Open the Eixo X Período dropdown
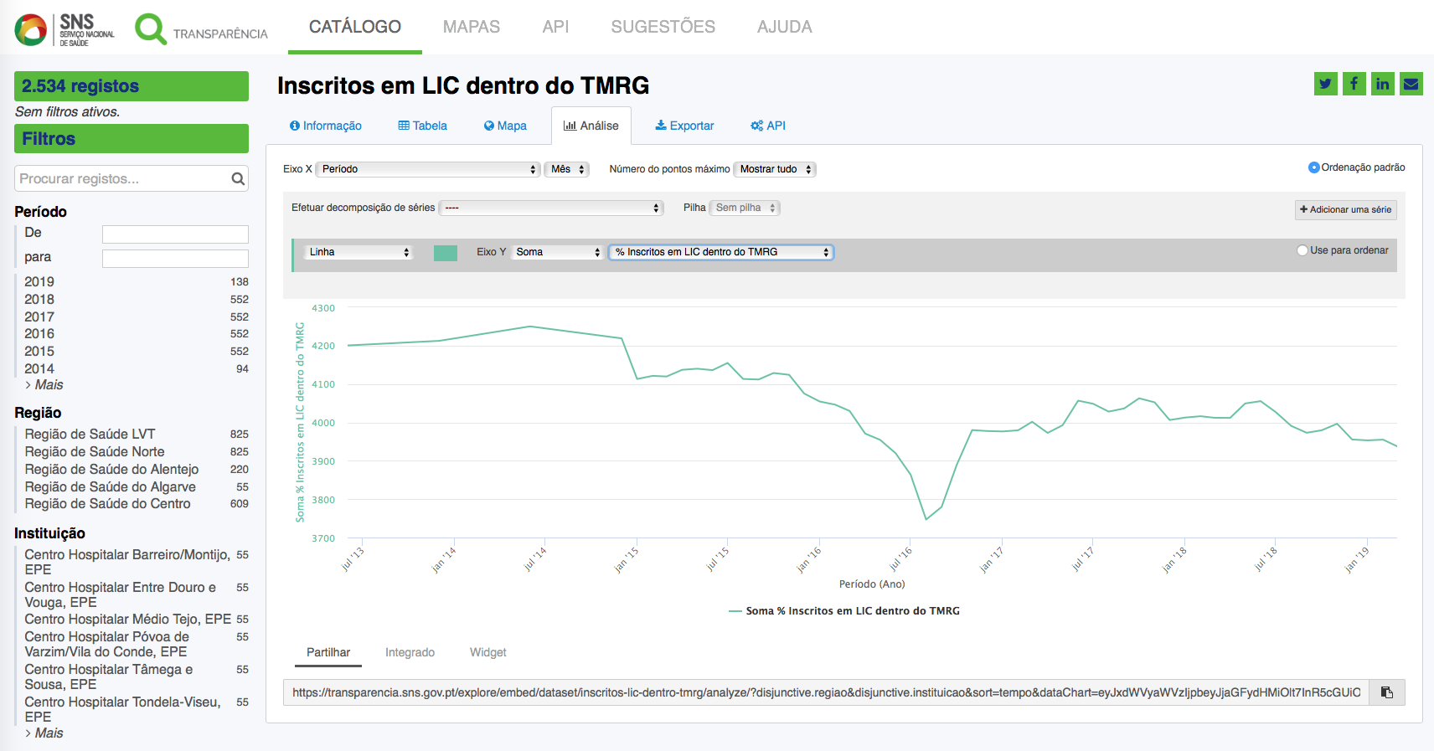Image resolution: width=1434 pixels, height=751 pixels. tap(427, 169)
